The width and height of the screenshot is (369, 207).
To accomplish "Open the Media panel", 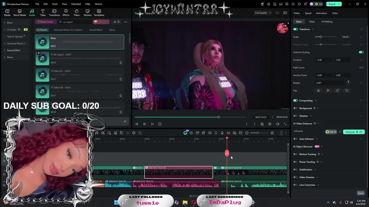I will [7, 13].
